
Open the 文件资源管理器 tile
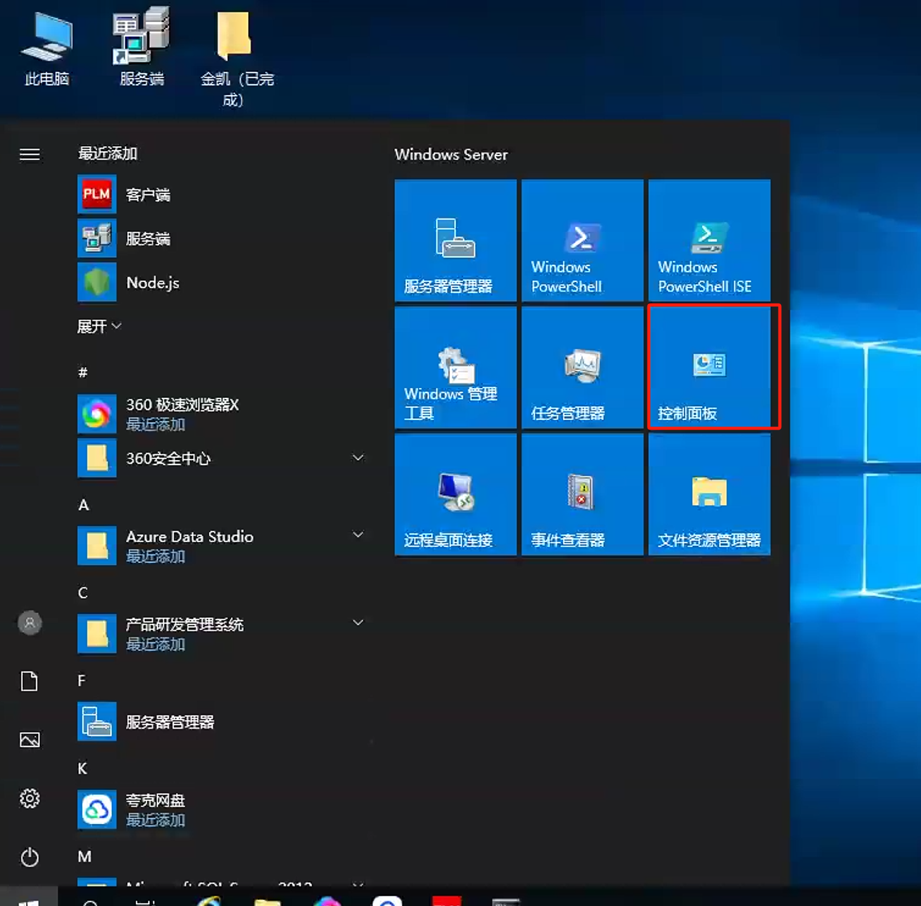pyautogui.click(x=709, y=494)
